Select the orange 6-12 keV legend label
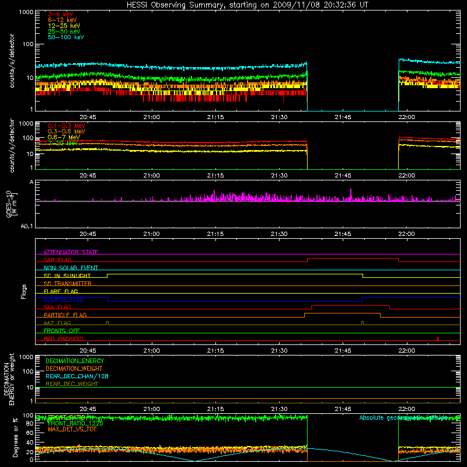The height and width of the screenshot is (467, 467). pyautogui.click(x=62, y=20)
